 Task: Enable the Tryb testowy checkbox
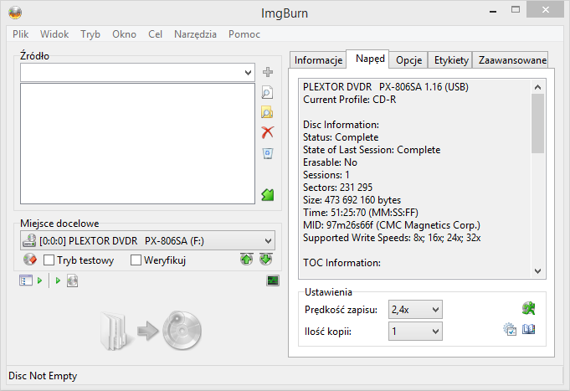49,260
